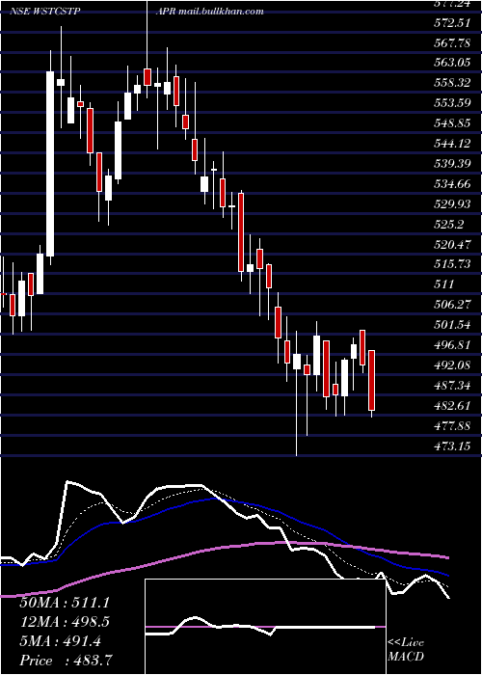The height and width of the screenshot is (675, 482).
Task: Click the 572.51 price axis label
Action: pos(451,23)
